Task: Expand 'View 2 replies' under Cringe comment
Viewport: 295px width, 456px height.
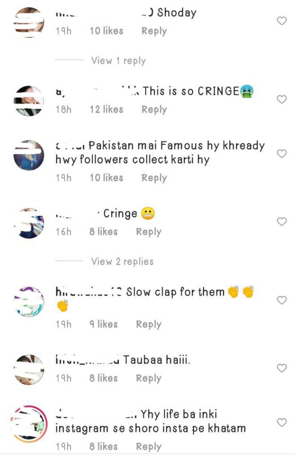Action: pos(122,261)
